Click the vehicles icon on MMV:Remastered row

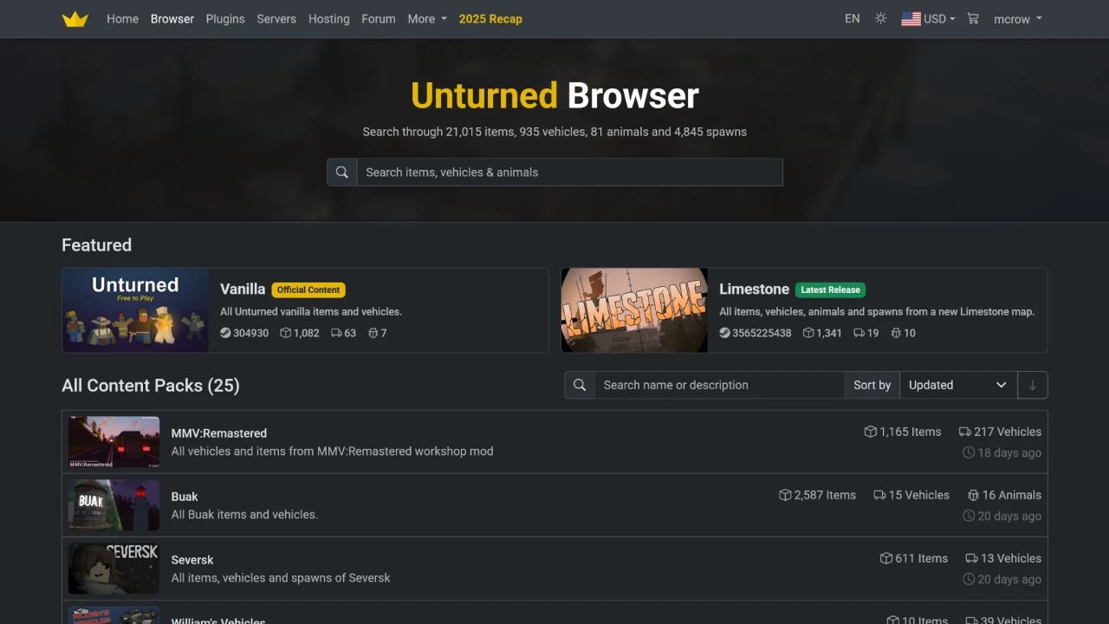963,432
